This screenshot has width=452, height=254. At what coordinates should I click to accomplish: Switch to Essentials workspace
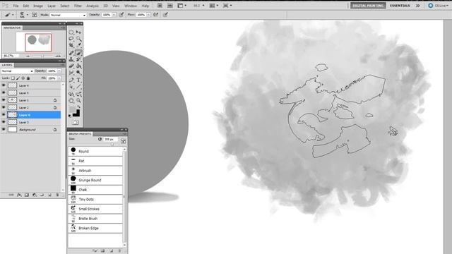coord(400,6)
